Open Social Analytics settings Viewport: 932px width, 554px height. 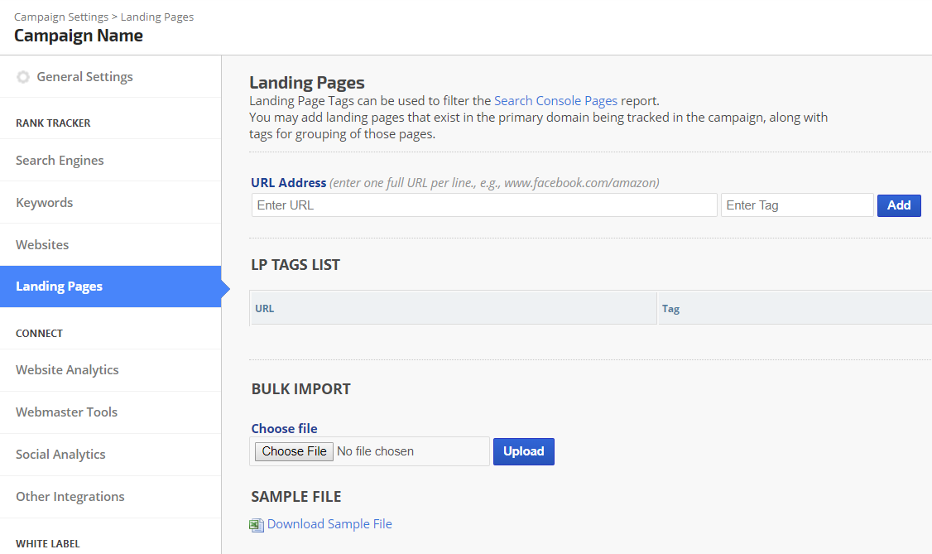click(x=60, y=455)
